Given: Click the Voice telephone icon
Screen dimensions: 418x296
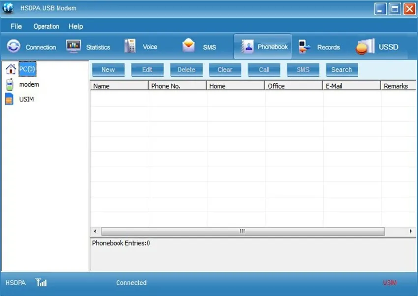Looking at the screenshot, I should [x=130, y=46].
